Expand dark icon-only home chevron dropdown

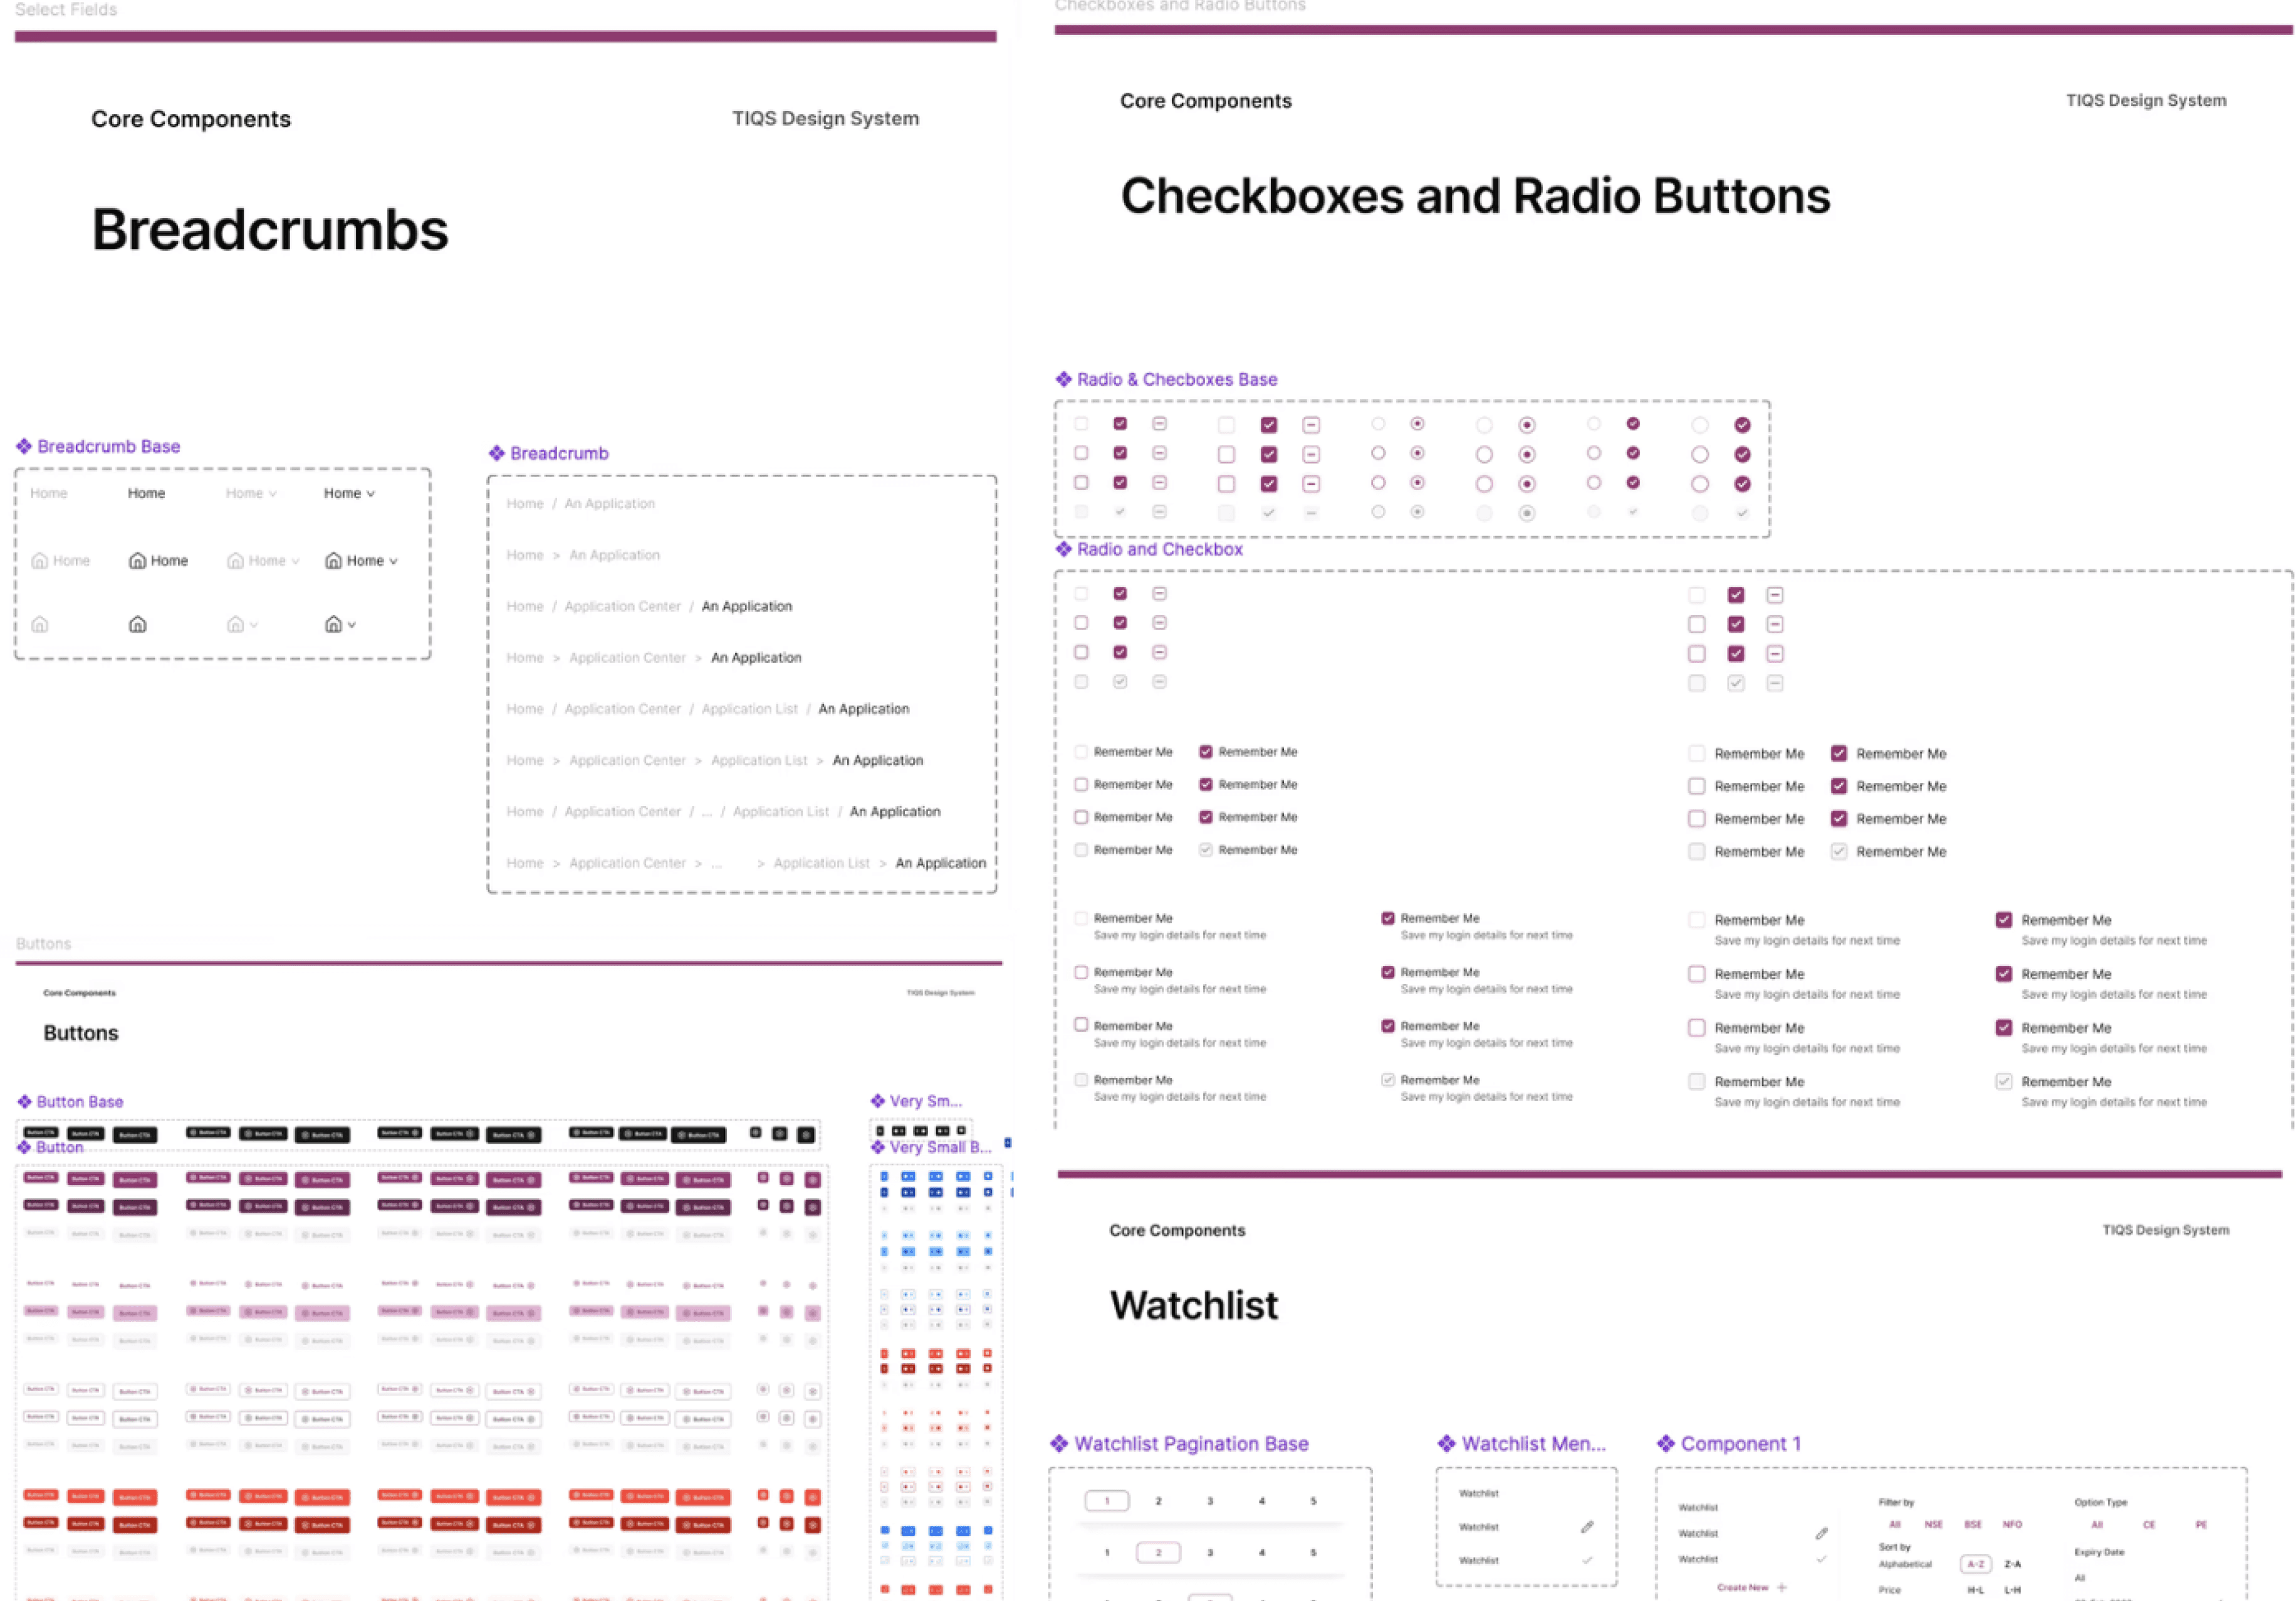click(351, 624)
